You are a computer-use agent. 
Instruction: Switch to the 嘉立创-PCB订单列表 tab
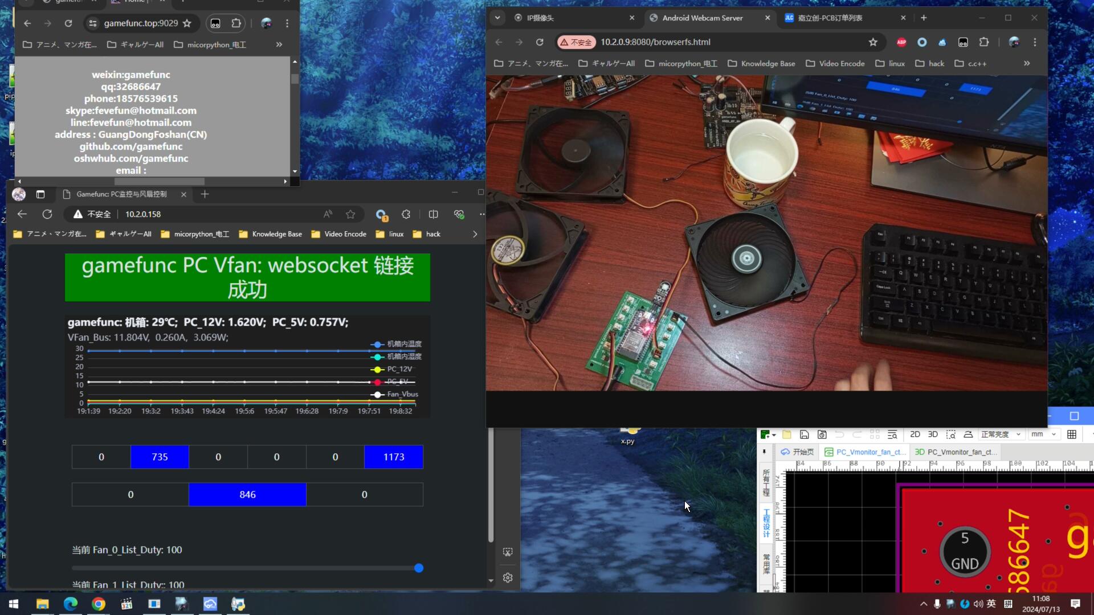tap(829, 18)
